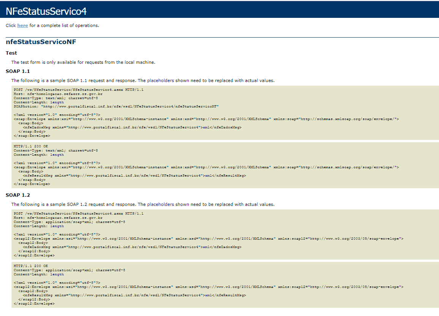Select the NFeStatusServico4 page title

[46, 11]
